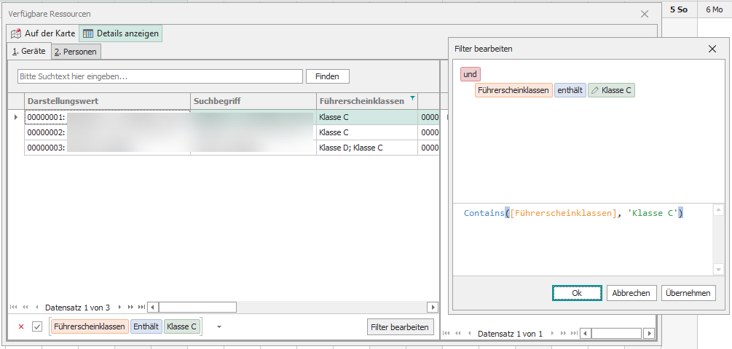732x349 pixels.
Task: Click the pencil icon next to Klasse C value
Action: tap(595, 90)
